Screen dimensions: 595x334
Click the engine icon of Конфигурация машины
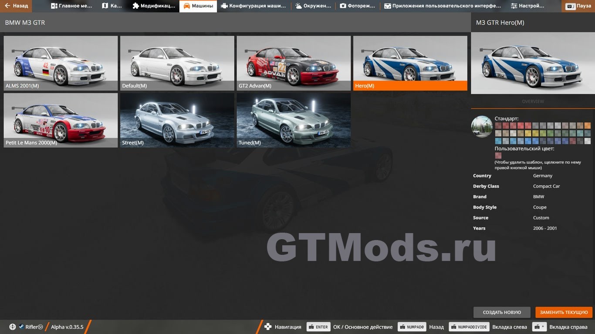pyautogui.click(x=224, y=6)
